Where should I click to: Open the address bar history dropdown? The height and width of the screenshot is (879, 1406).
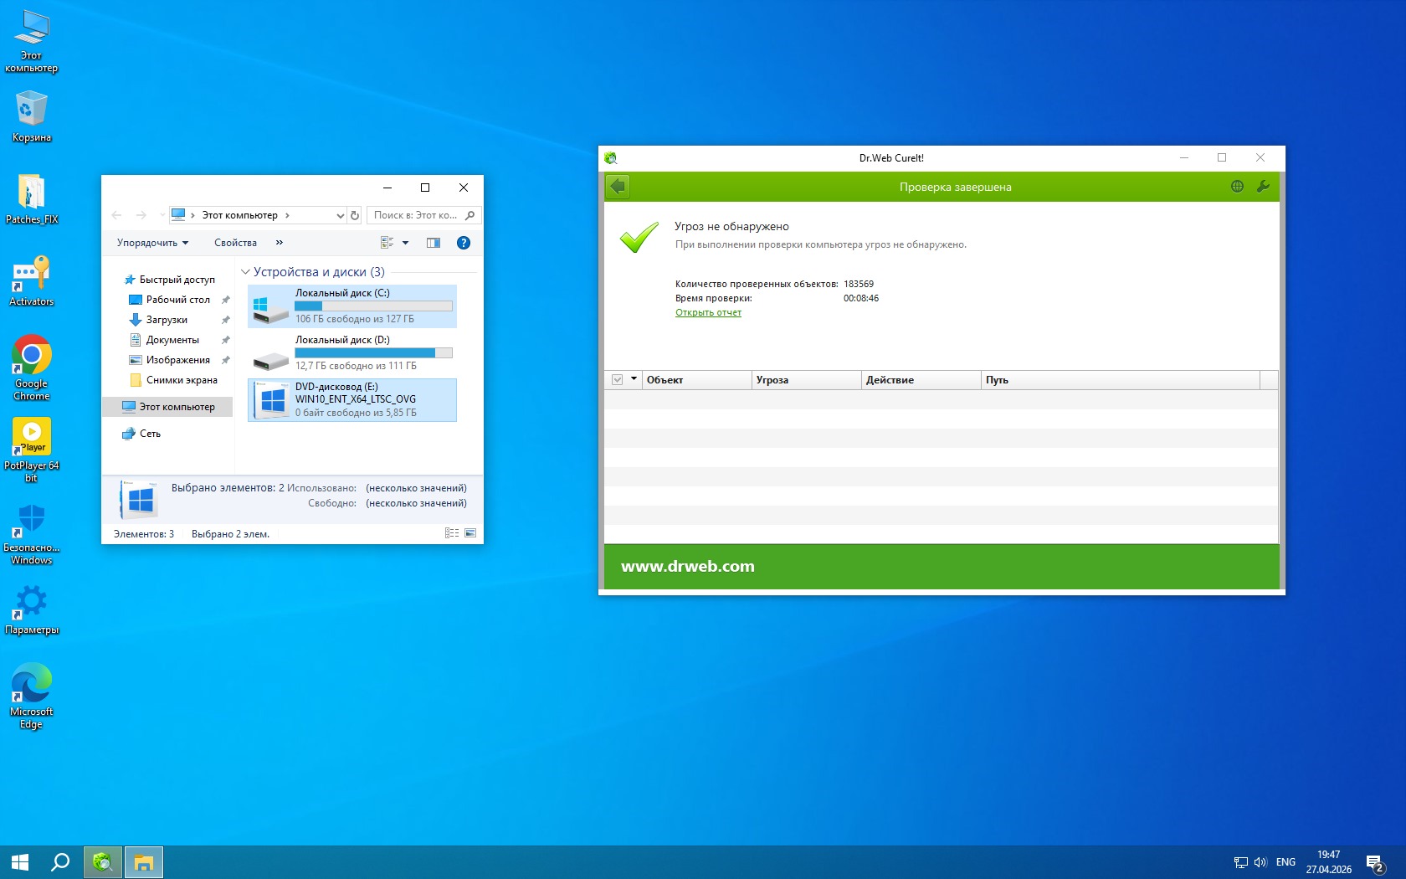point(340,215)
